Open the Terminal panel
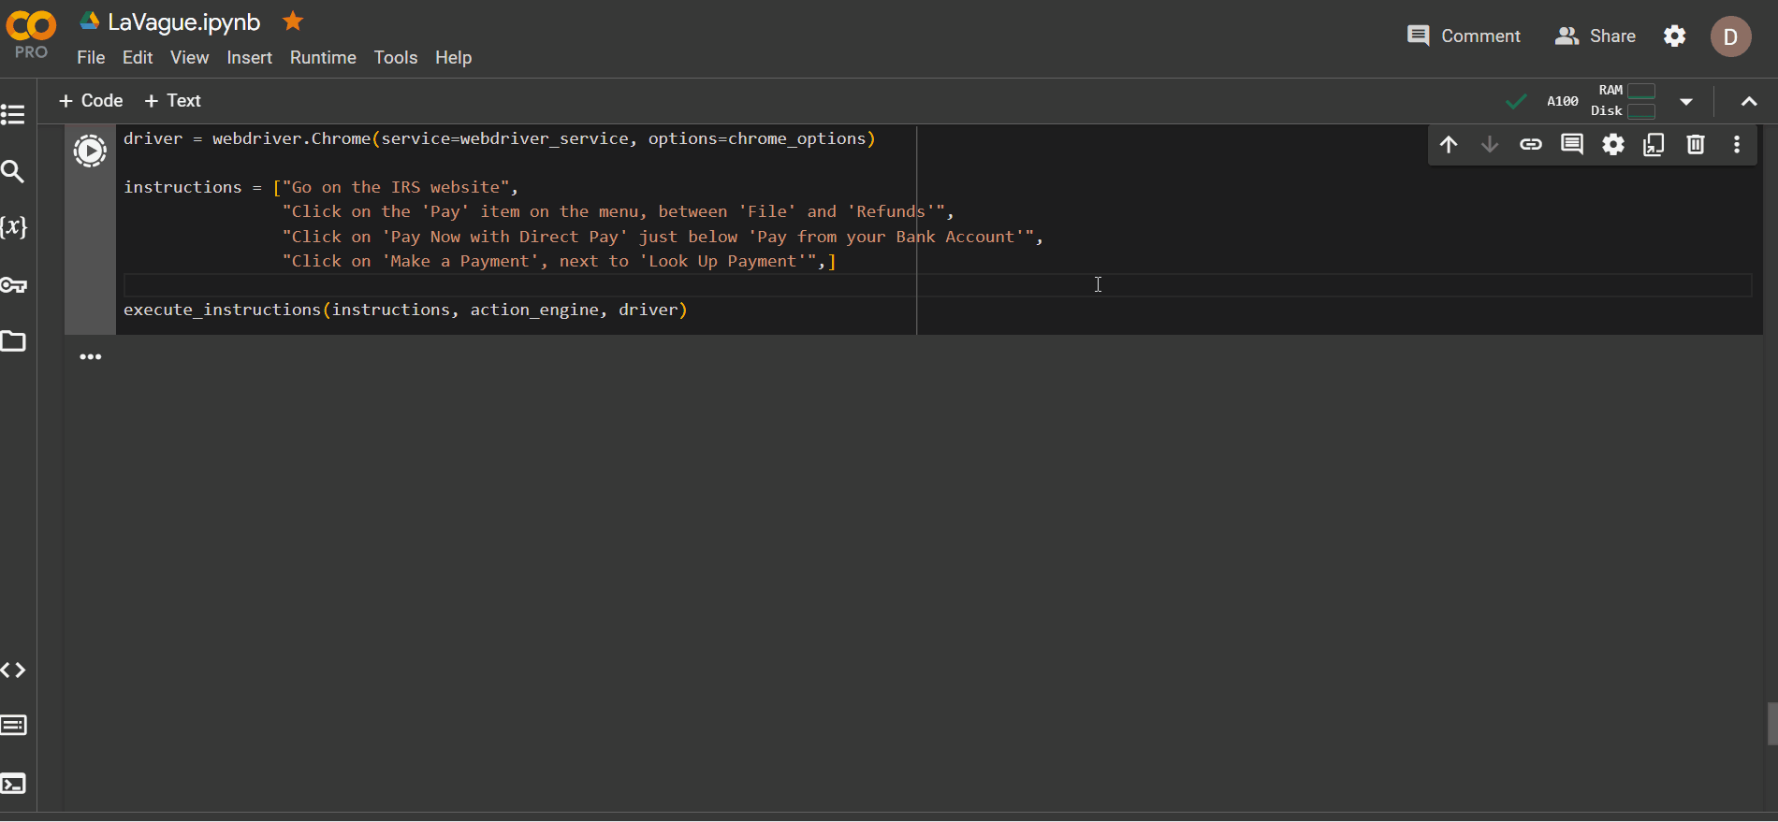The width and height of the screenshot is (1778, 822). (x=13, y=784)
